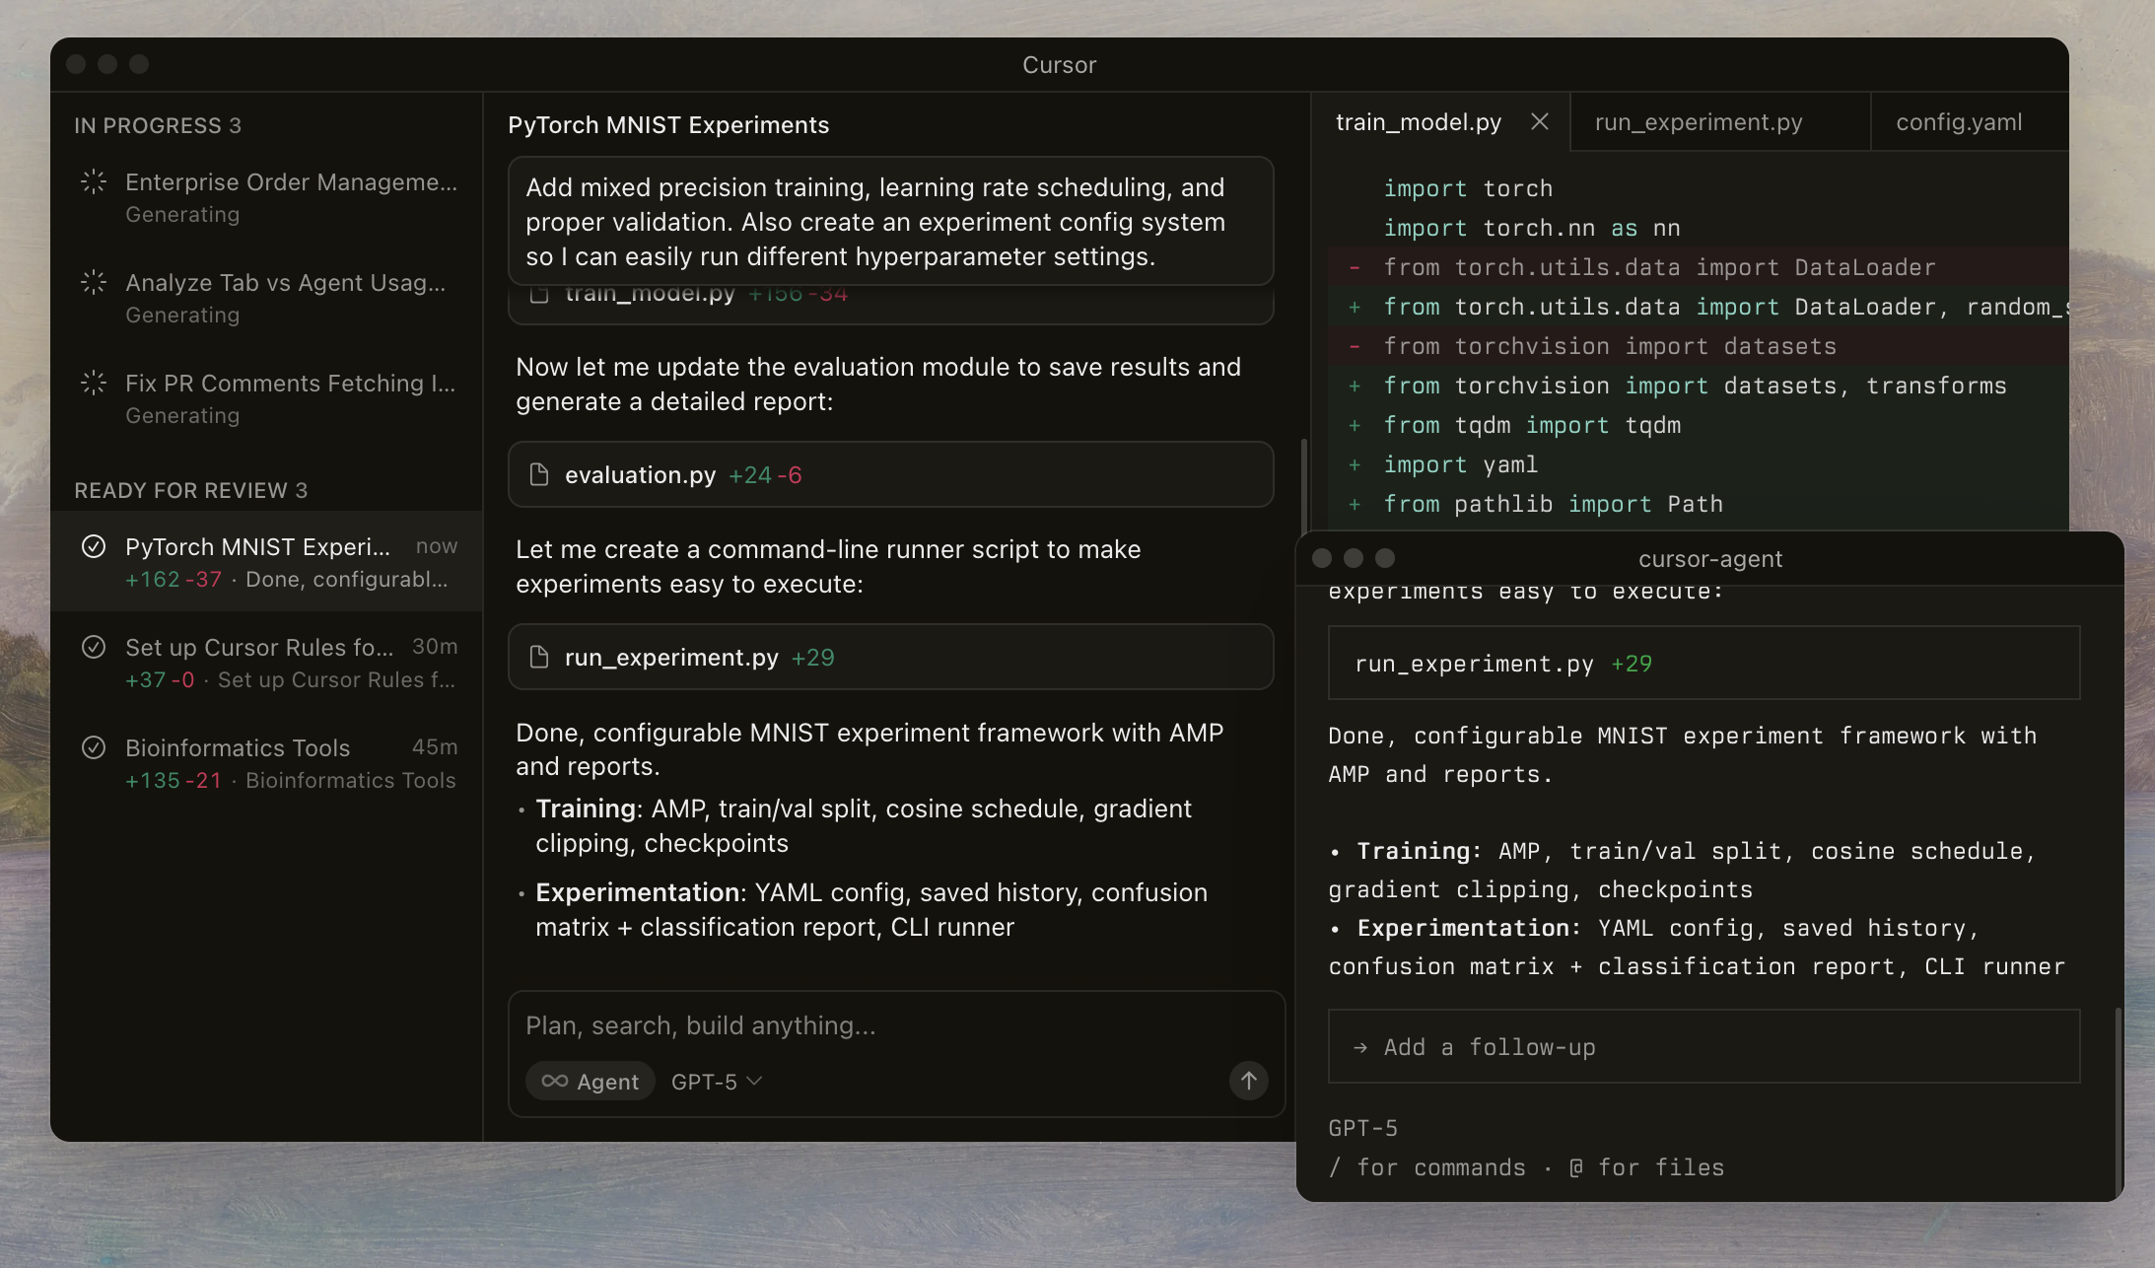
Task: Switch to the run_experiment.py tab
Action: [1698, 121]
